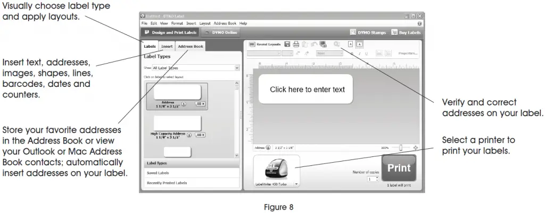Click the screen capture monitor icon

coord(323,45)
